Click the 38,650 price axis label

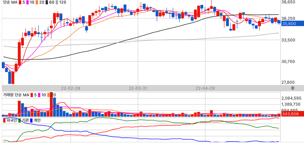tap(288, 2)
